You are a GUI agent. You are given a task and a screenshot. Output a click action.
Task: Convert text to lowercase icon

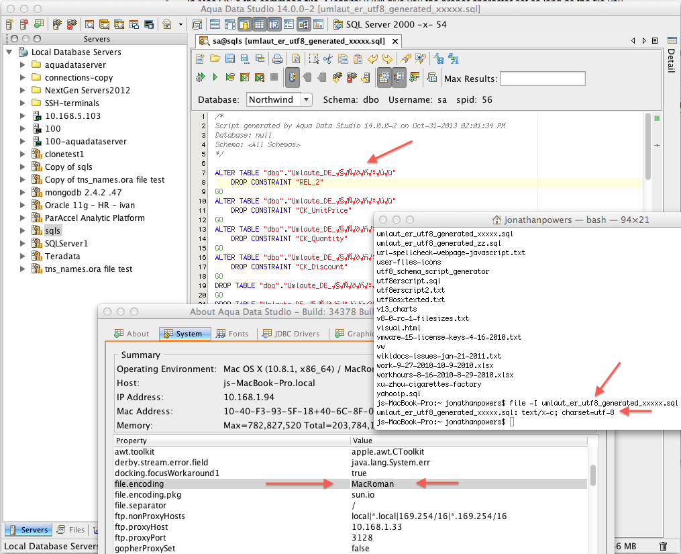coord(439,58)
